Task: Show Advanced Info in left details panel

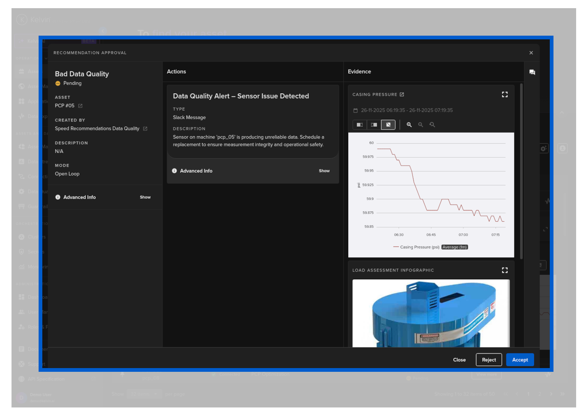Action: (145, 197)
